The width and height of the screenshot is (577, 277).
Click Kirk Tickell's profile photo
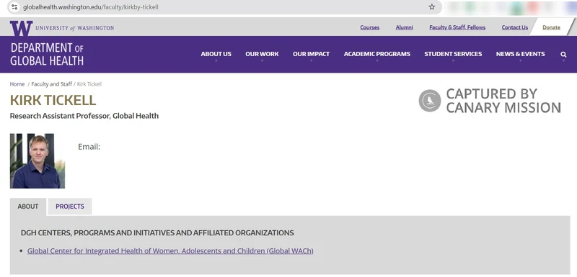point(38,160)
